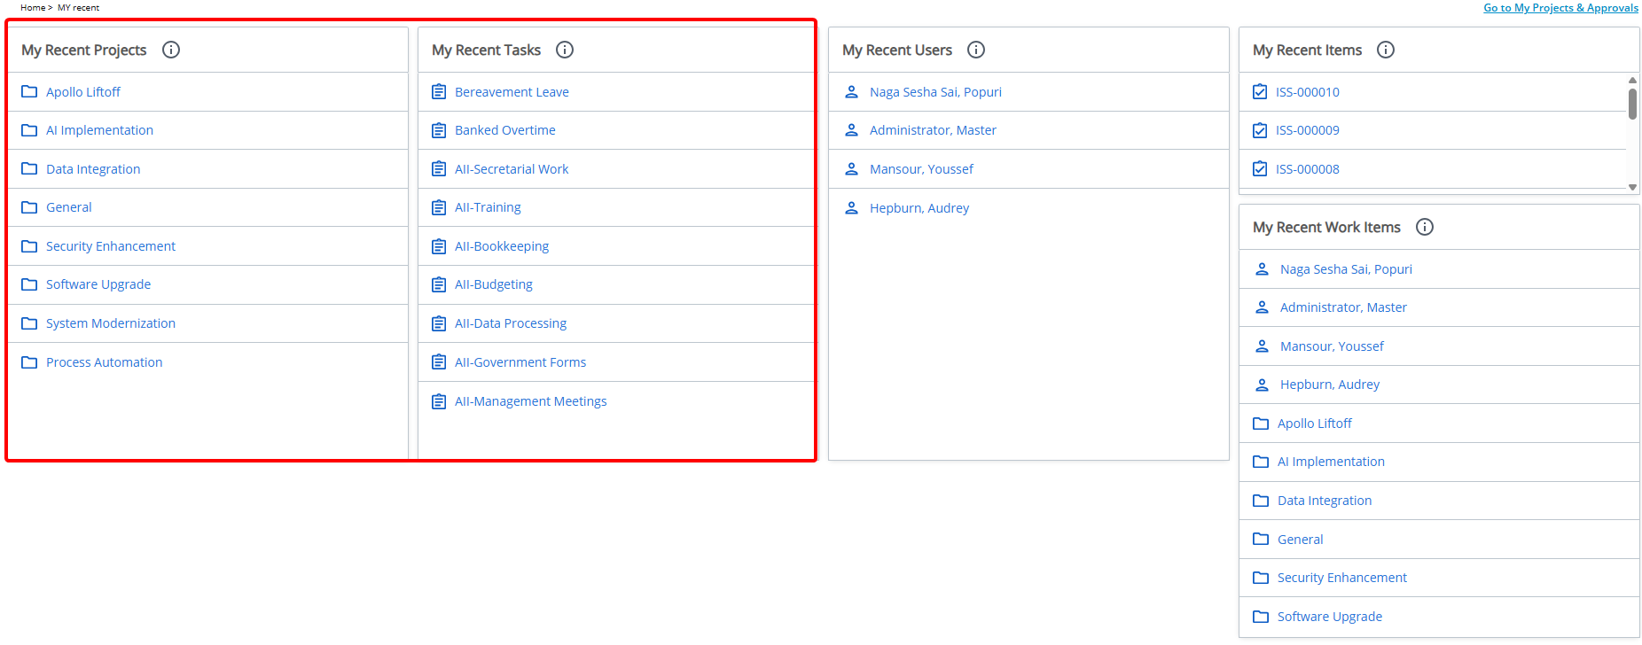This screenshot has height=645, width=1642.
Task: Click the person icon next to Hepburn, Audrey in My Recent Users
Action: 852,208
